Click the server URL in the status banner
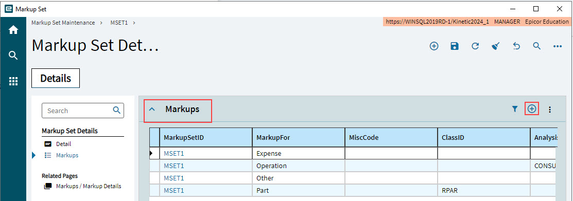The width and height of the screenshot is (573, 201). (x=437, y=22)
